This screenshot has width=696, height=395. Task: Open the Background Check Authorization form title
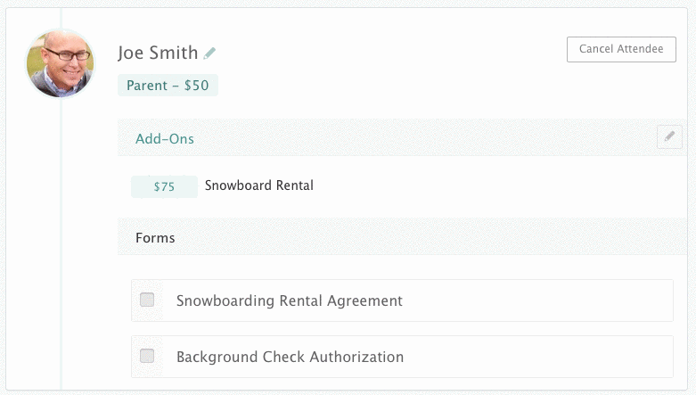(290, 357)
